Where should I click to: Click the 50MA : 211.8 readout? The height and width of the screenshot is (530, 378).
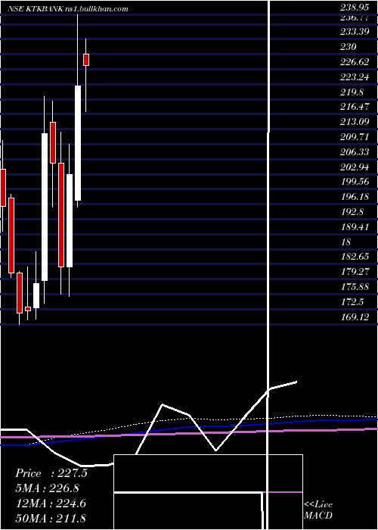51,519
